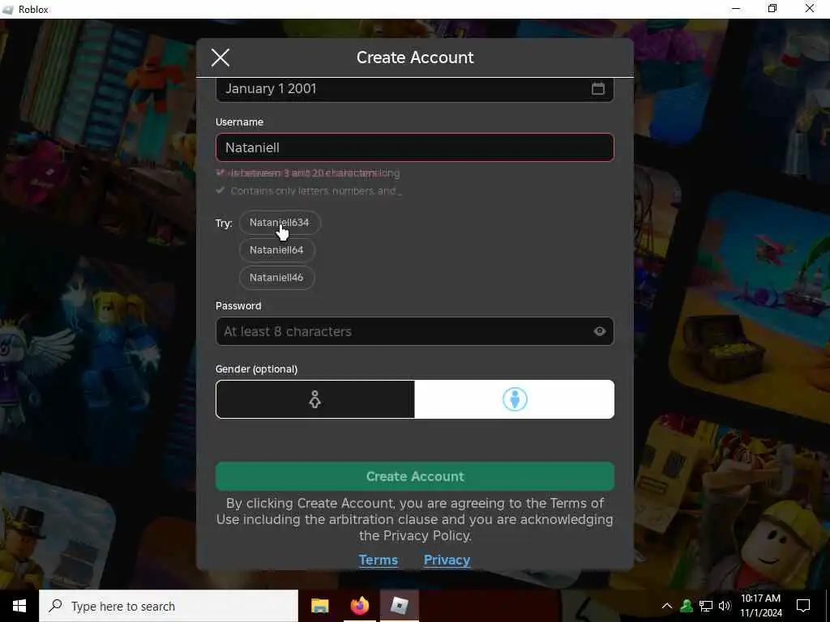The image size is (830, 622).
Task: Minimize the Roblox window
Action: coord(736,9)
